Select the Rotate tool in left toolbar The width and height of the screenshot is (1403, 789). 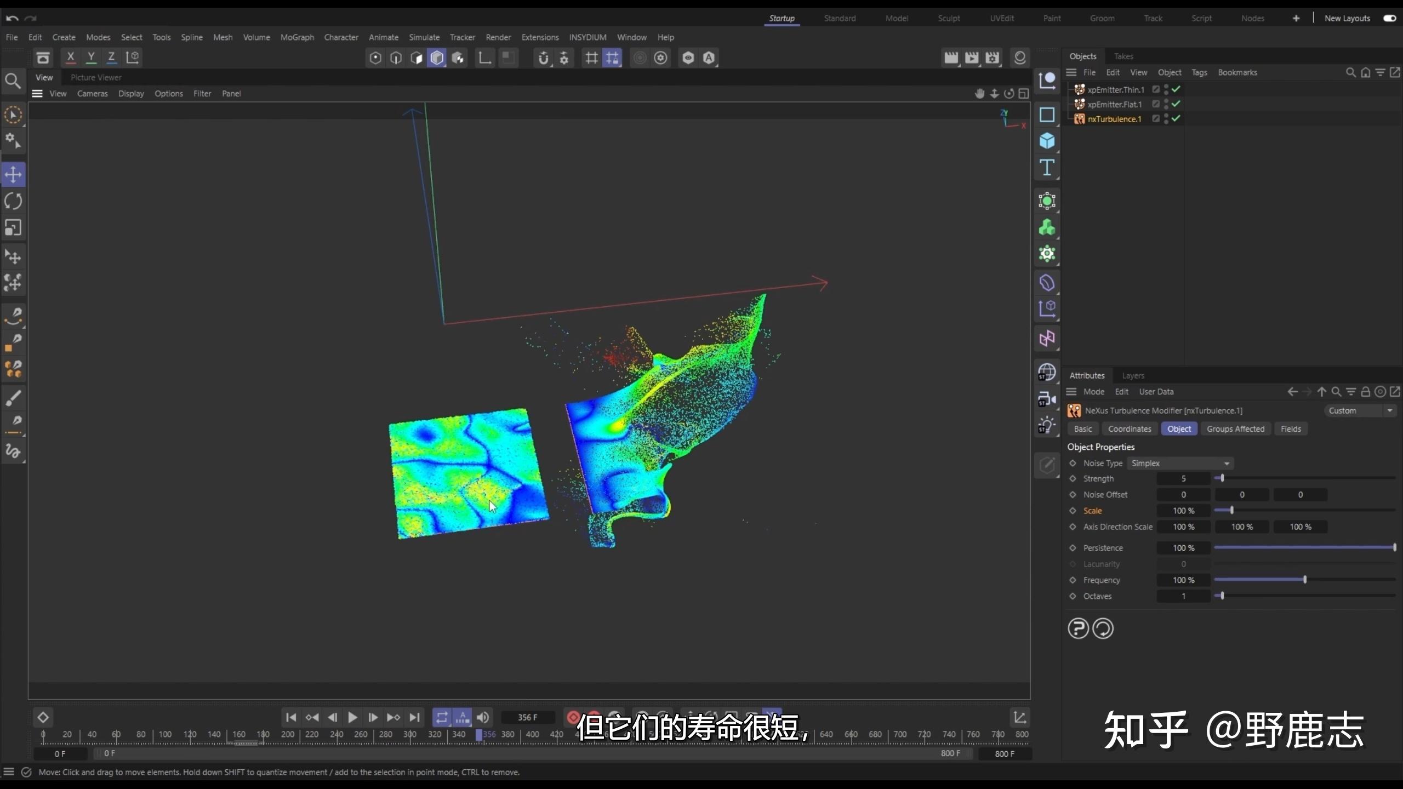tap(13, 201)
